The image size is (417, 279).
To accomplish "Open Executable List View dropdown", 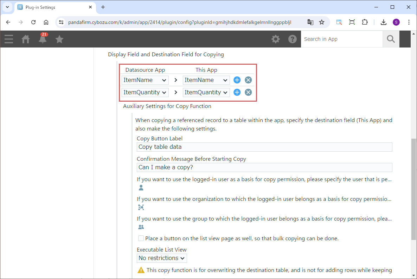I will 162,258.
